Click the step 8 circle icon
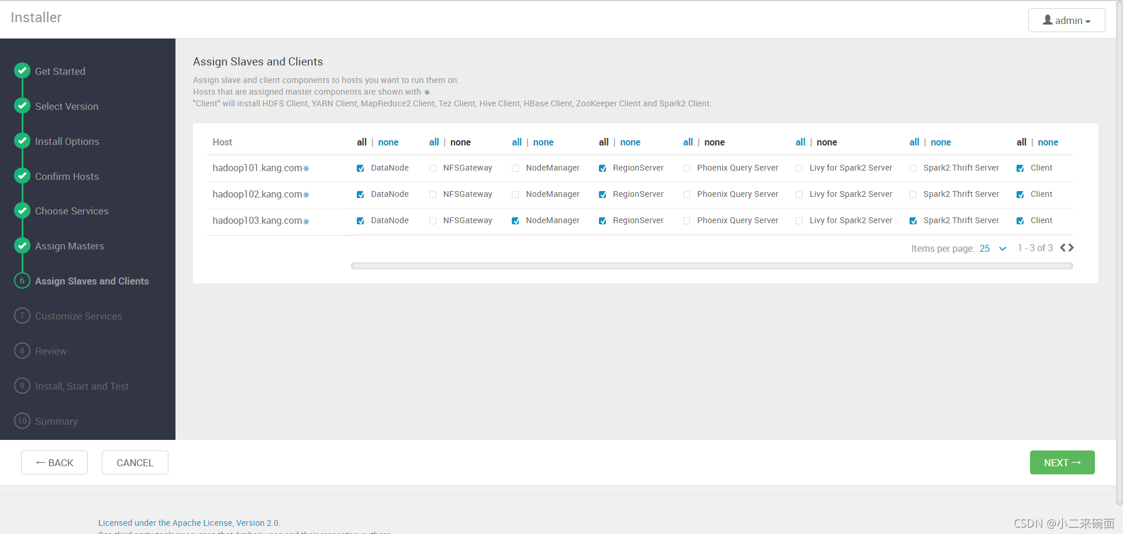This screenshot has width=1123, height=534. click(x=22, y=351)
